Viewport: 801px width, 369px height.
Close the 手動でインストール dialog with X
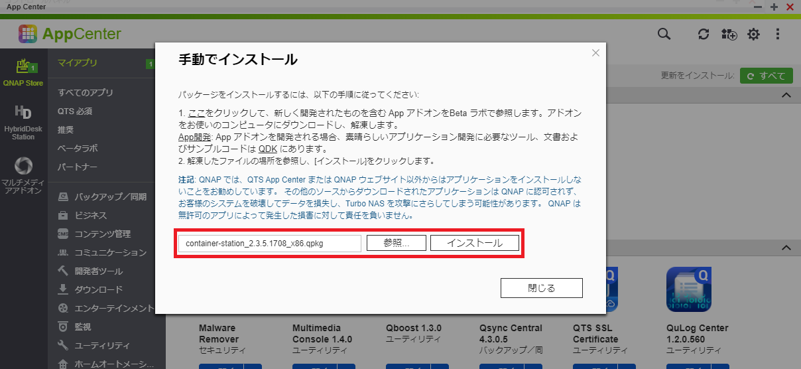click(x=595, y=52)
